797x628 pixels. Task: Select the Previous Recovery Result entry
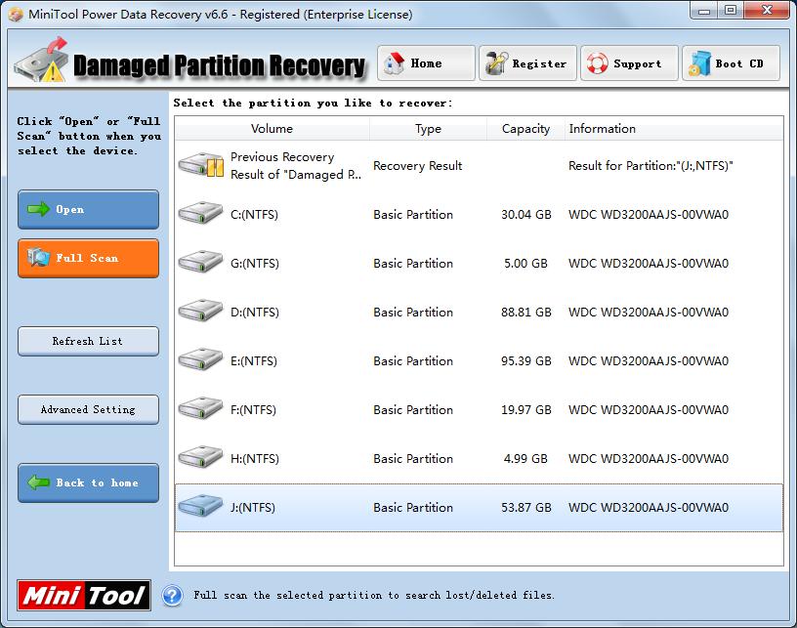pyautogui.click(x=479, y=166)
